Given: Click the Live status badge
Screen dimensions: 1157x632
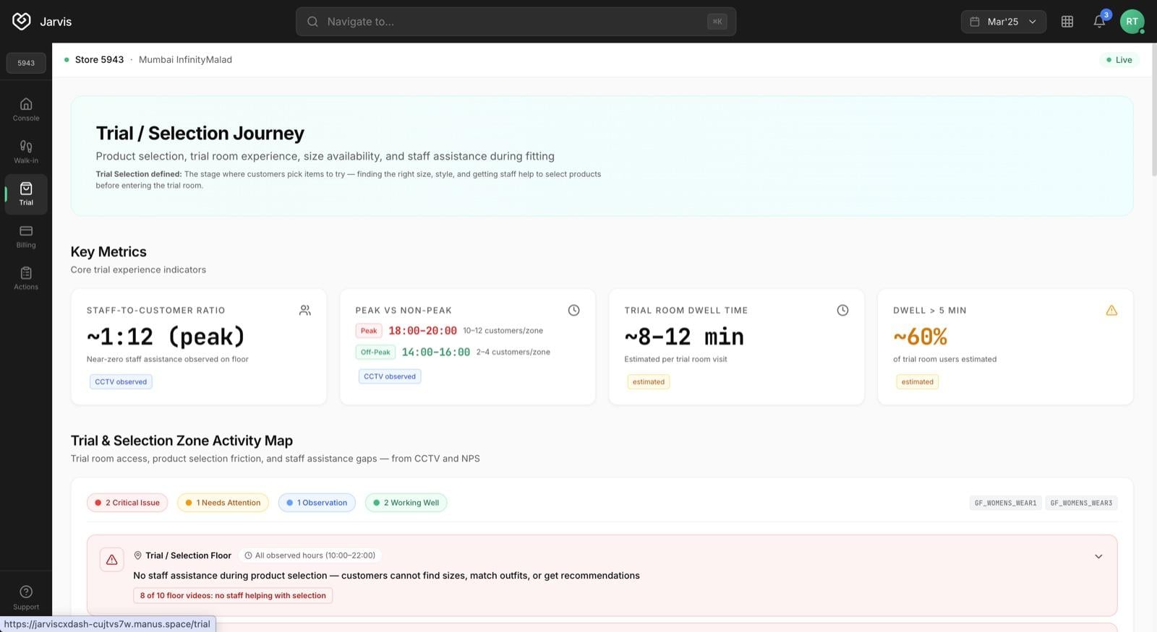Looking at the screenshot, I should tap(1119, 60).
